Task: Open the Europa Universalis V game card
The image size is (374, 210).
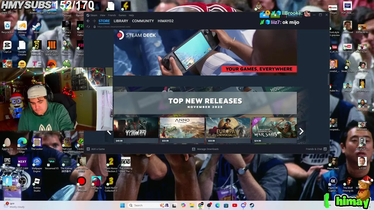Action: pyautogui.click(x=228, y=130)
